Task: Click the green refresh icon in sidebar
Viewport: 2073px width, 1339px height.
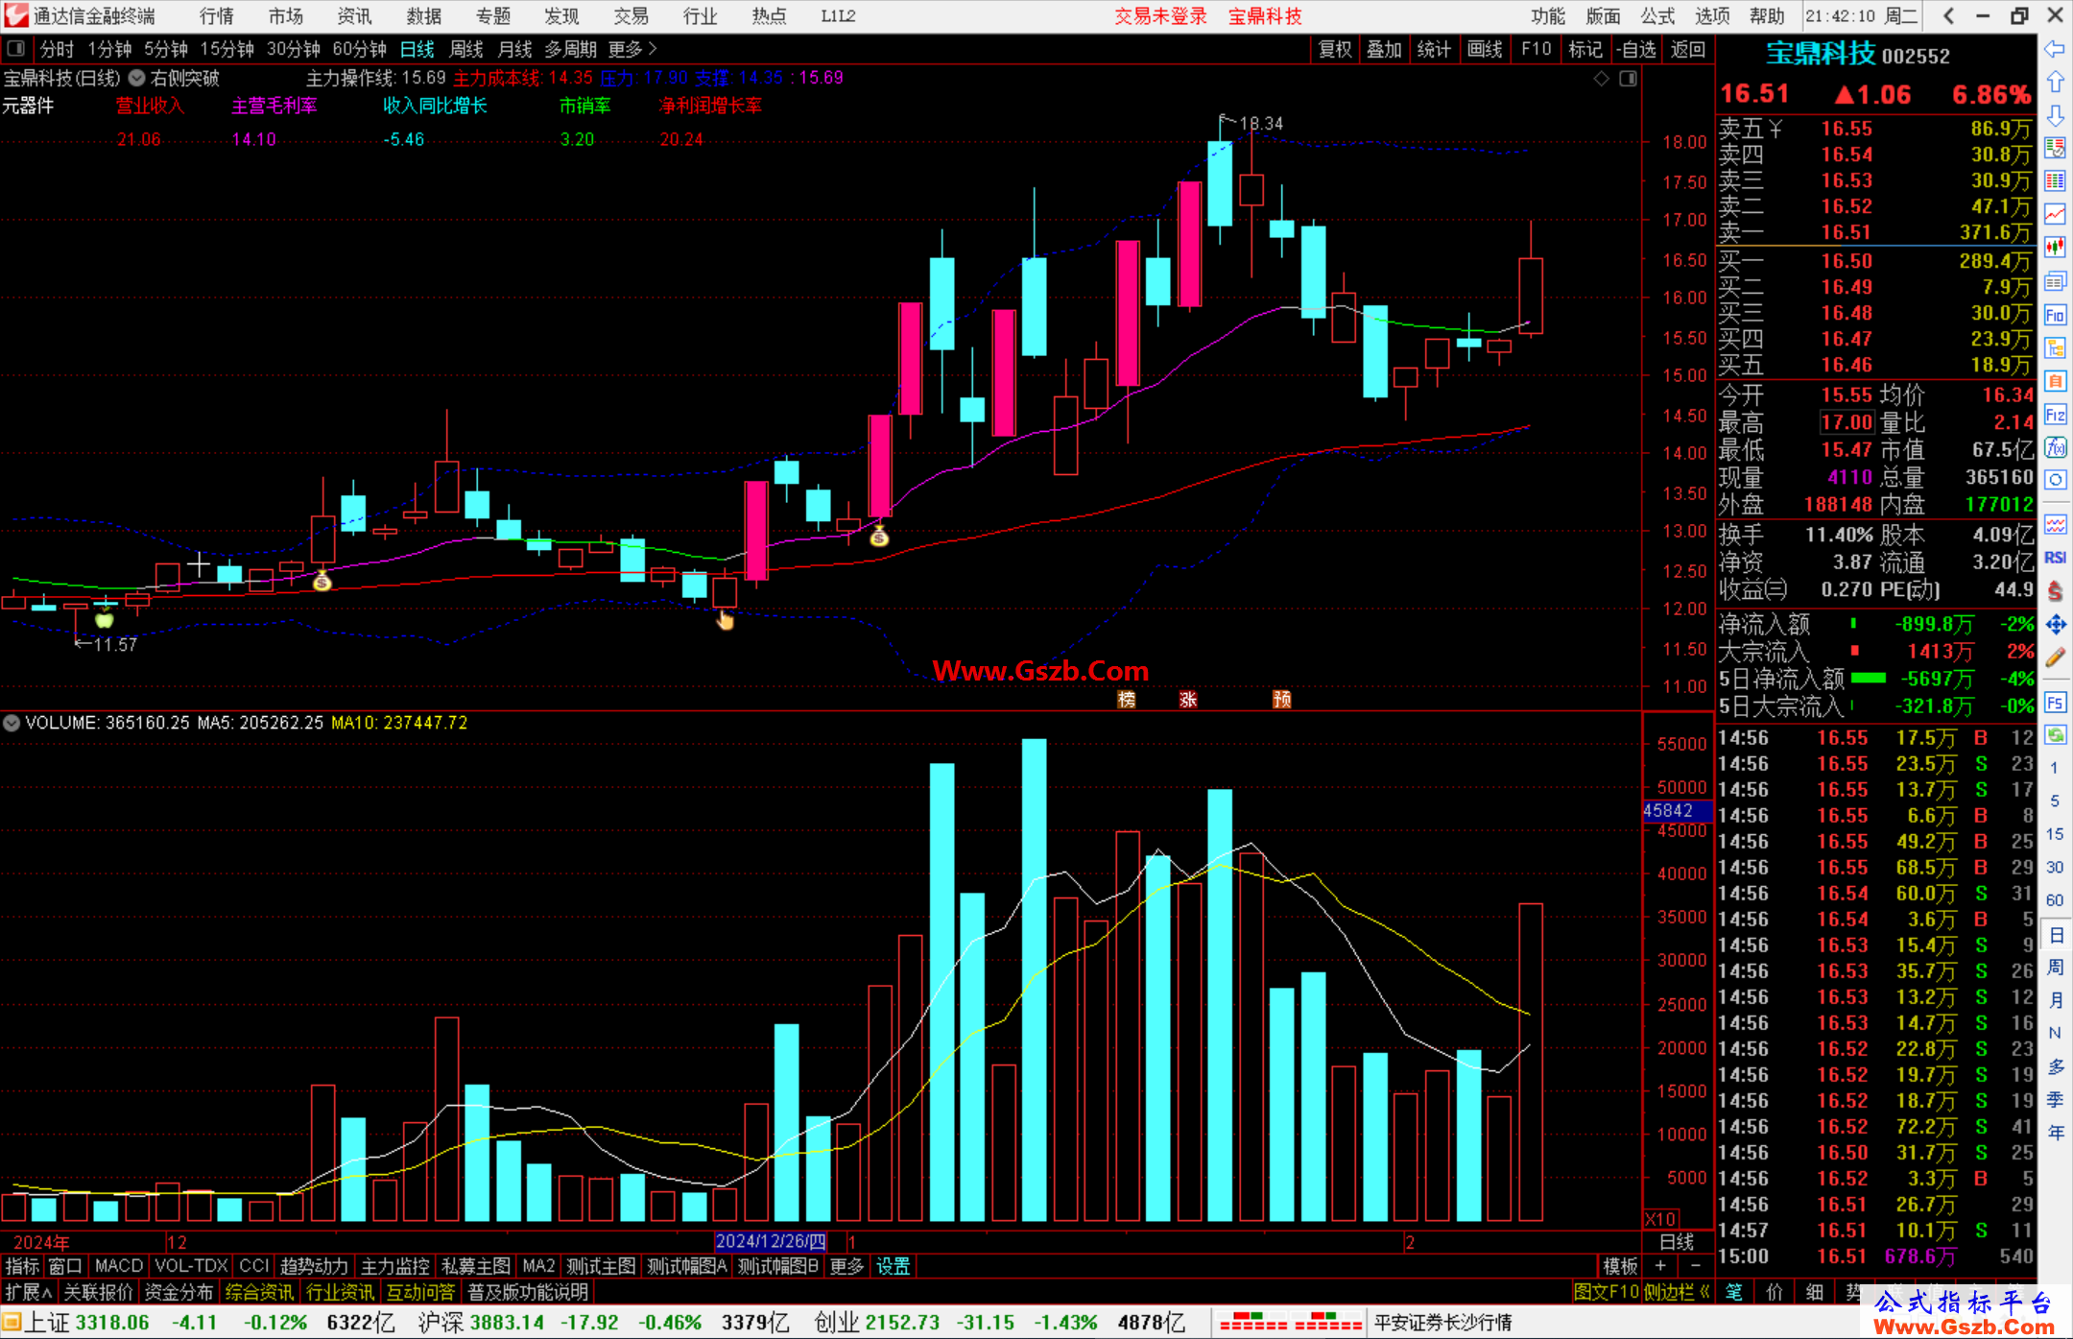Action: point(2055,735)
